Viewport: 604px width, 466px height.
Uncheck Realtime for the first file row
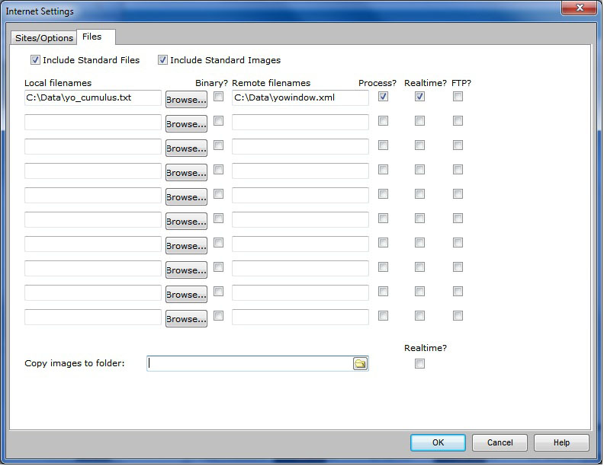tap(420, 97)
